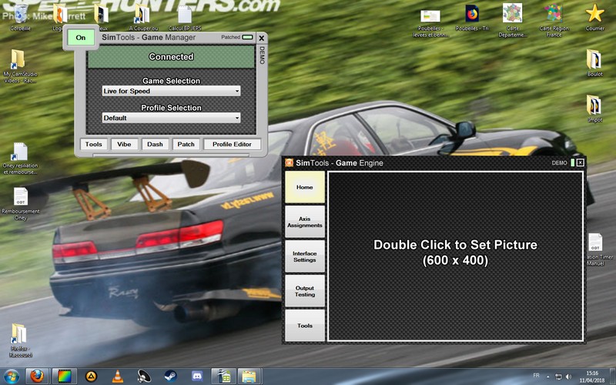Select My CamStudio Videos folder shortcut
This screenshot has width=616, height=385.
(x=20, y=66)
